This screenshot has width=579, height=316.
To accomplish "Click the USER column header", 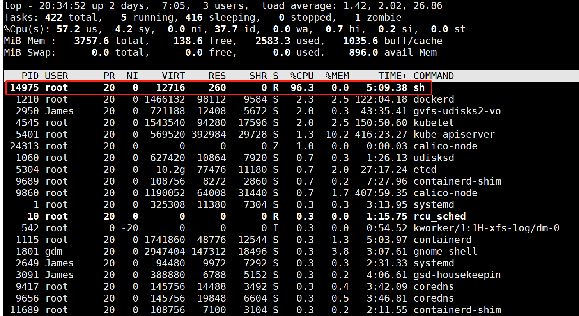I will (x=57, y=76).
